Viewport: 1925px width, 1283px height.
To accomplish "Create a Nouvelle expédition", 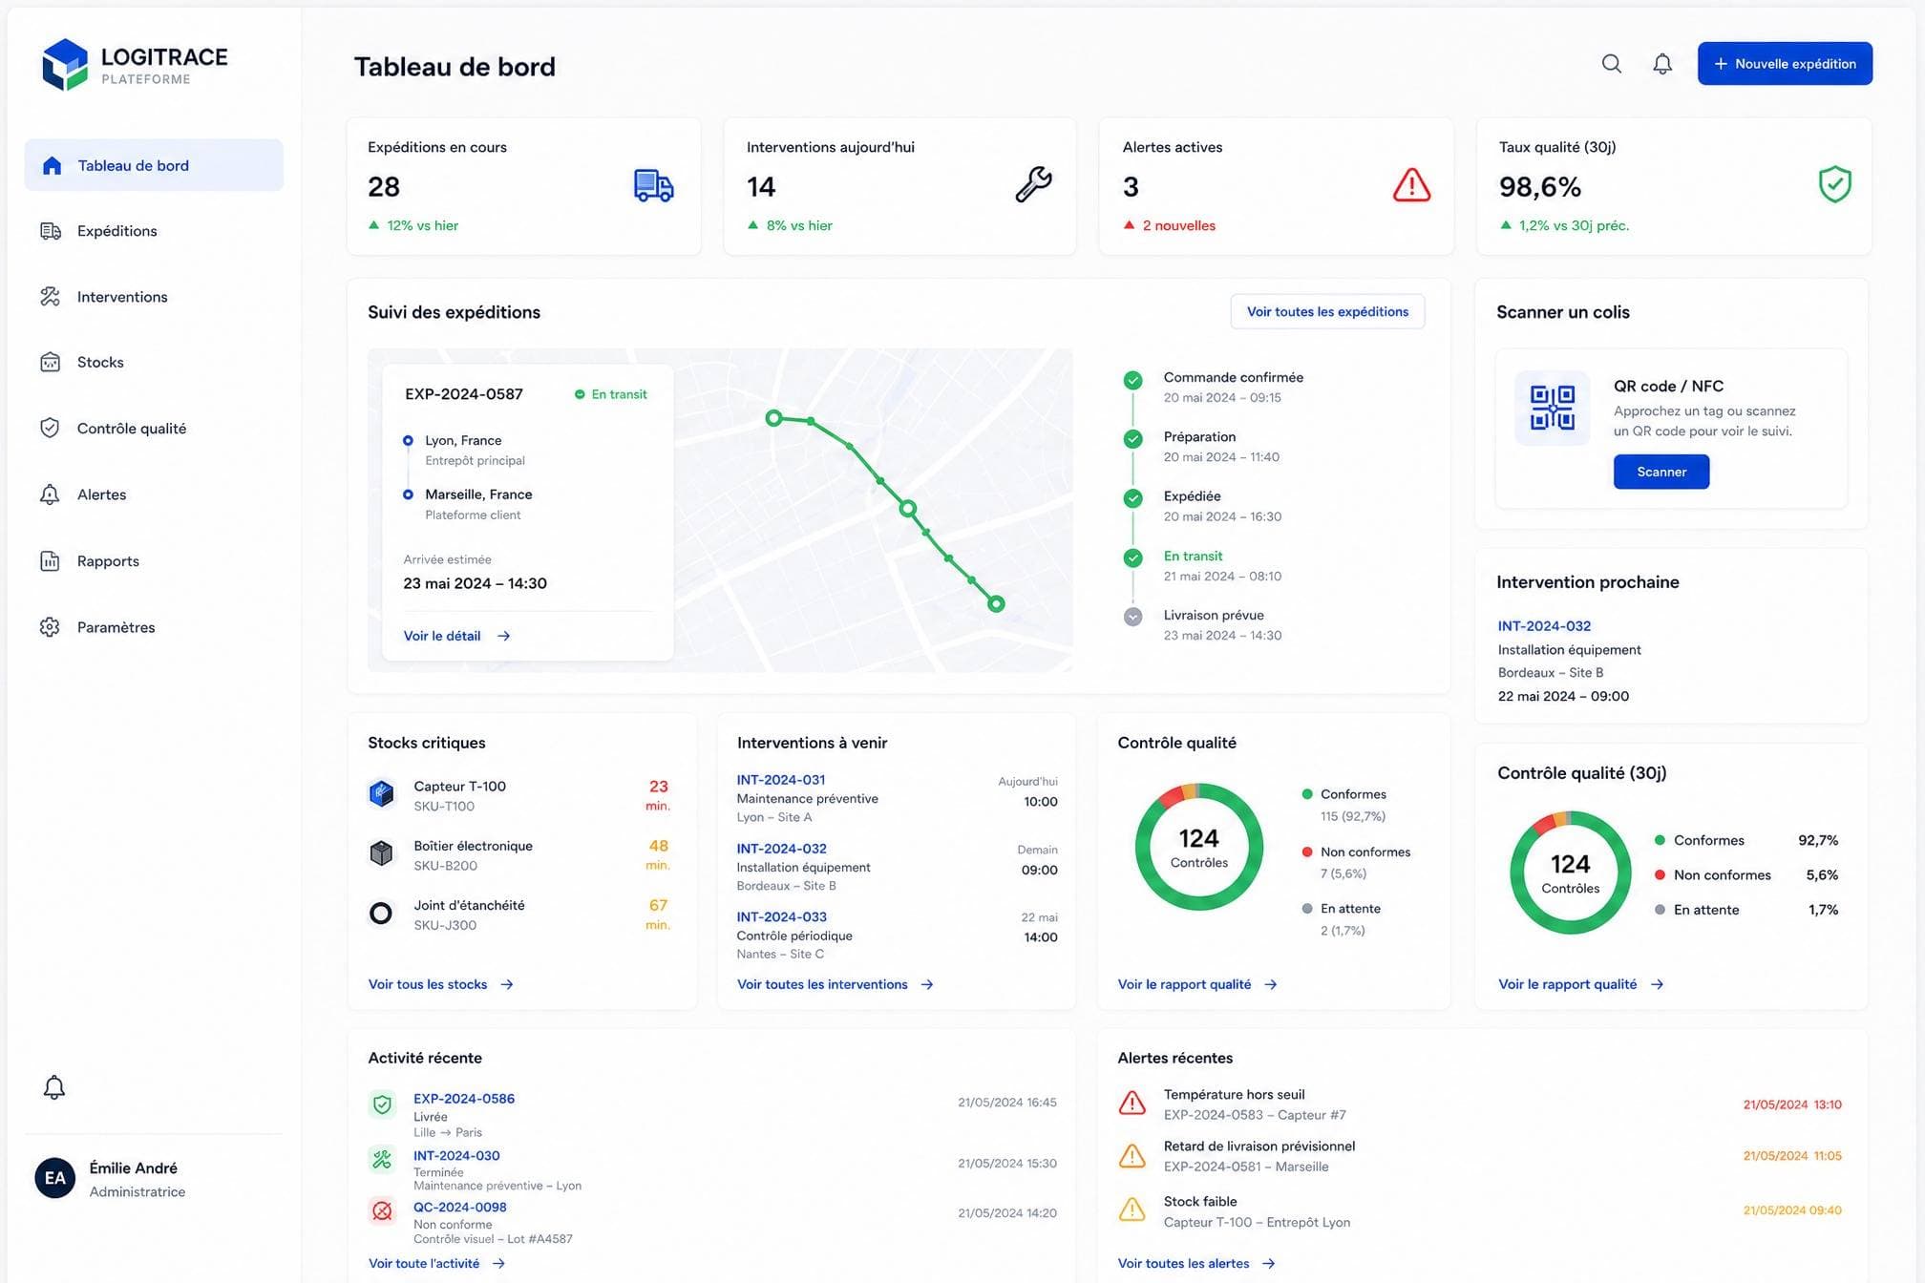I will (x=1785, y=64).
